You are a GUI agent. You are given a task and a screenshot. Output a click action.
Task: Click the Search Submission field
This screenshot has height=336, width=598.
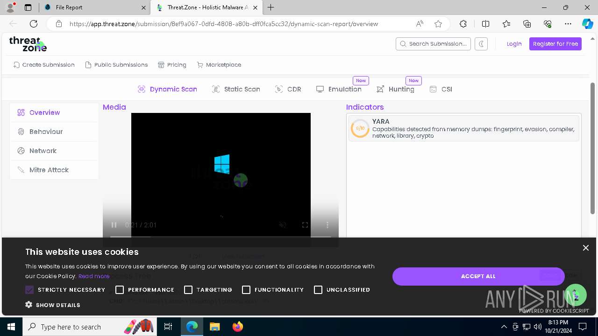pos(433,44)
